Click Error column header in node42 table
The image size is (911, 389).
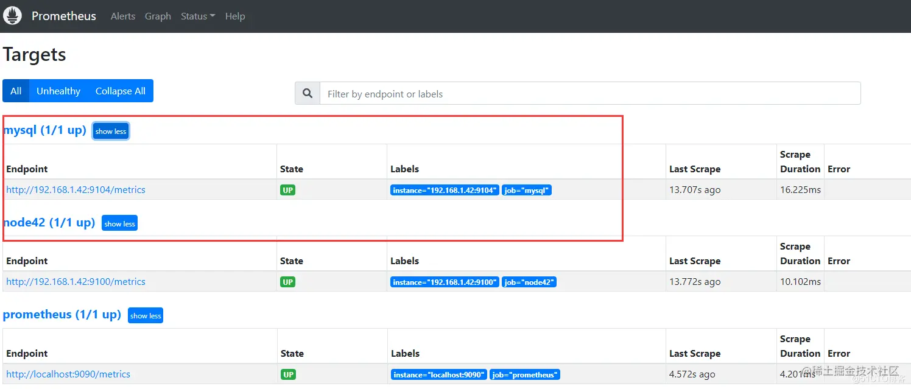click(839, 261)
